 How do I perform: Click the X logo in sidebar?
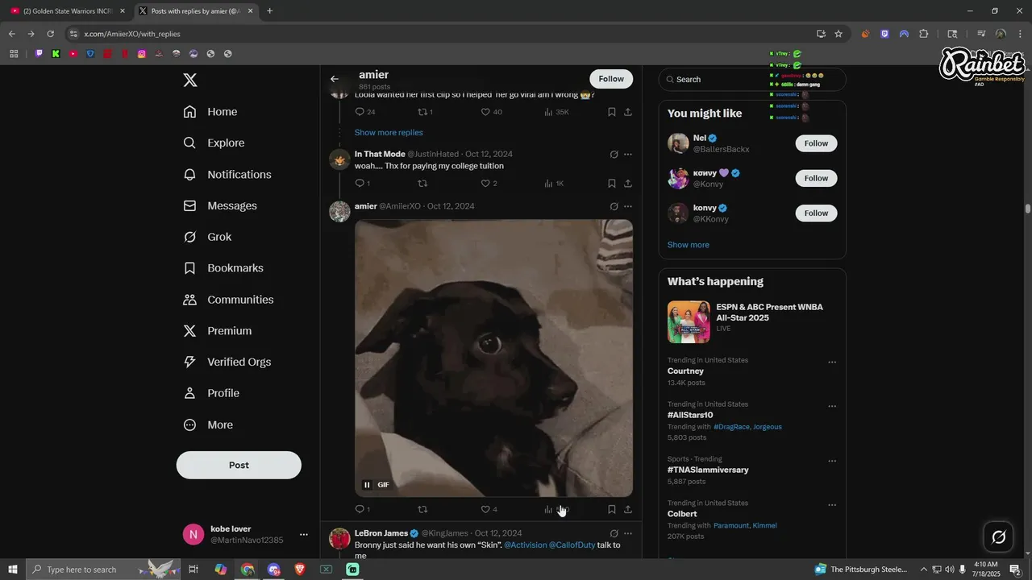coord(190,80)
